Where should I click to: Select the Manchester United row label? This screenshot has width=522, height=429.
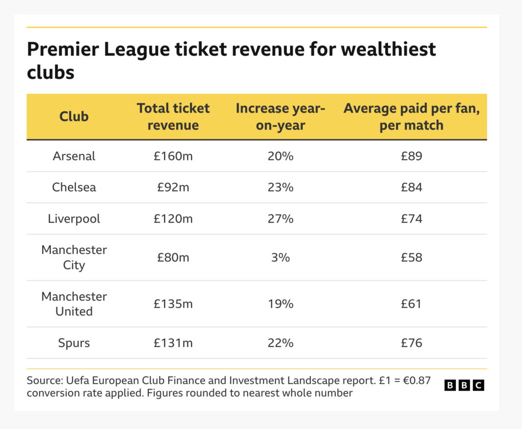point(74,304)
